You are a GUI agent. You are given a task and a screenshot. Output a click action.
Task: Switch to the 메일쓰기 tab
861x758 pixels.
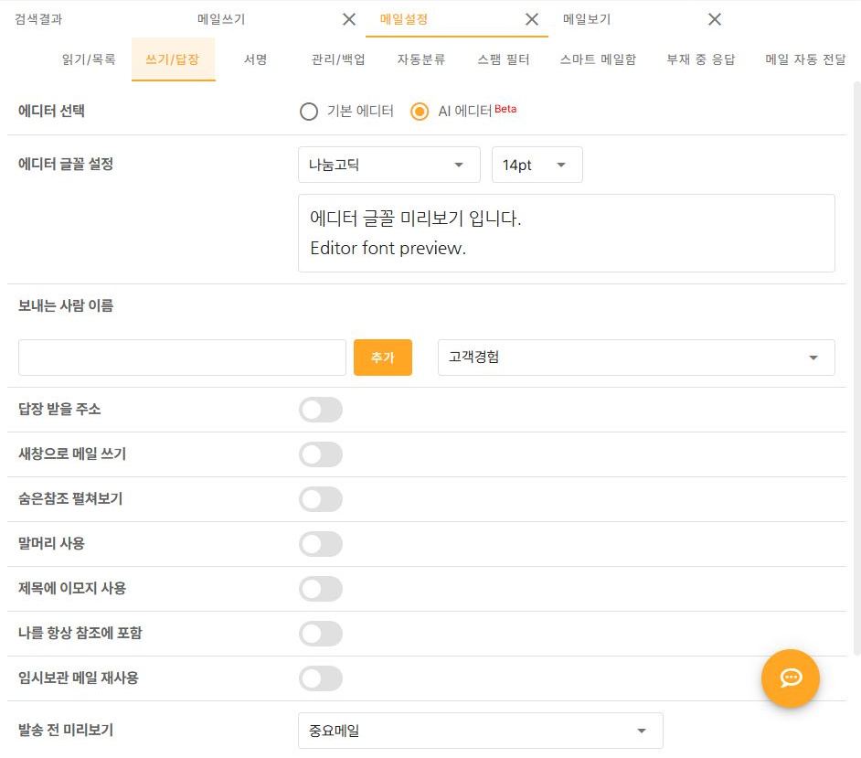pyautogui.click(x=221, y=20)
